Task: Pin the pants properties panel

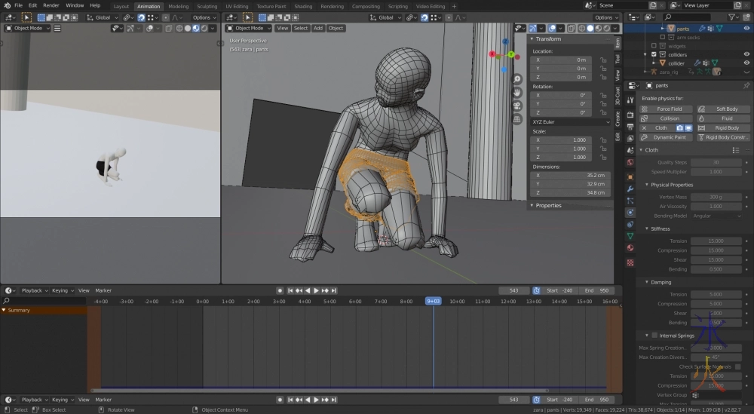Action: [746, 85]
